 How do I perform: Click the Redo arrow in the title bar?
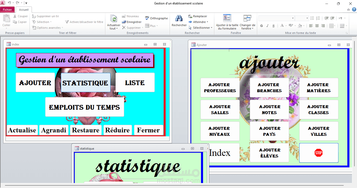pyautogui.click(x=18, y=3)
